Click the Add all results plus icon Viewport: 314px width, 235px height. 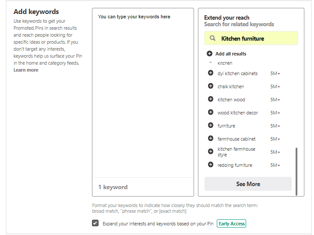[x=209, y=54]
